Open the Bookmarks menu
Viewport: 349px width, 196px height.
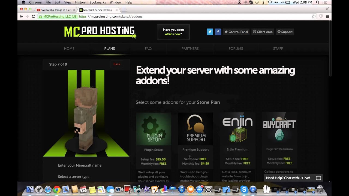[98, 2]
